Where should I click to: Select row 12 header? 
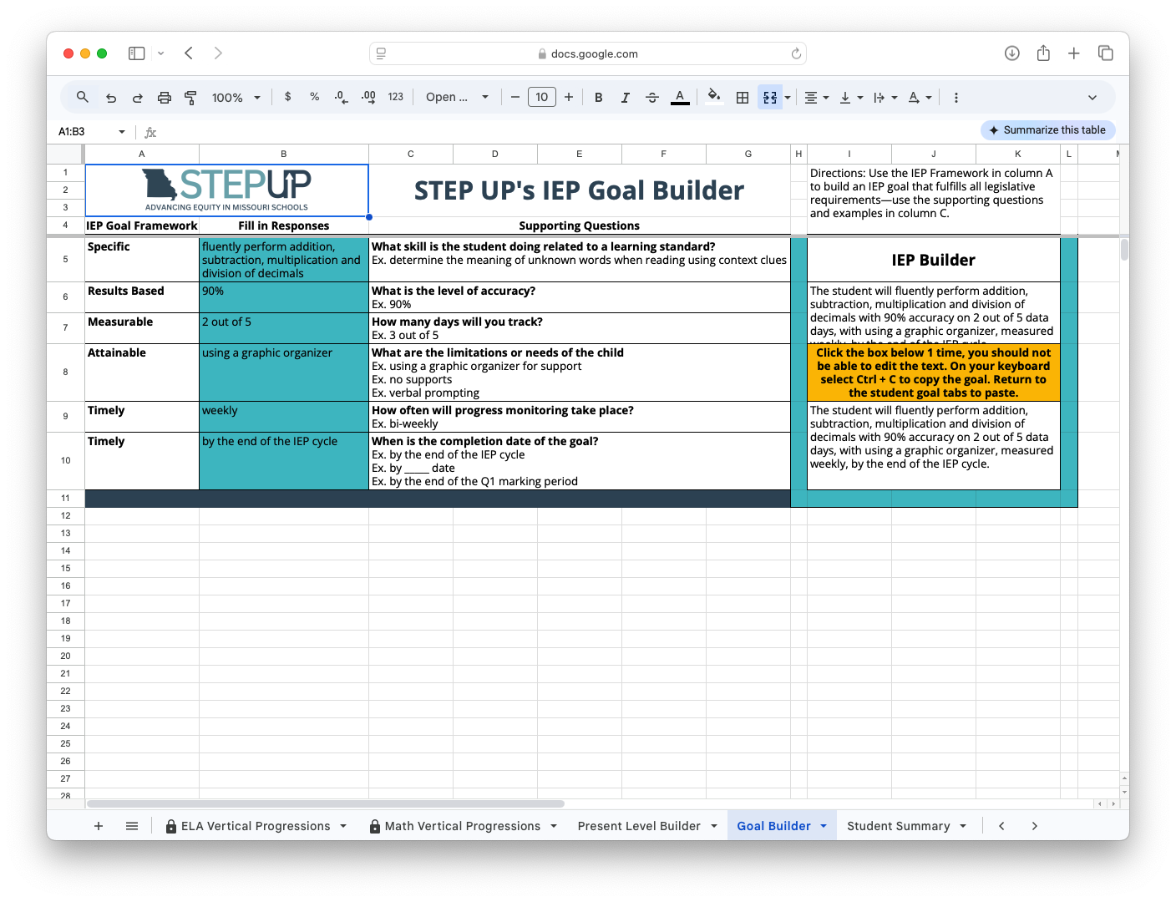point(65,516)
